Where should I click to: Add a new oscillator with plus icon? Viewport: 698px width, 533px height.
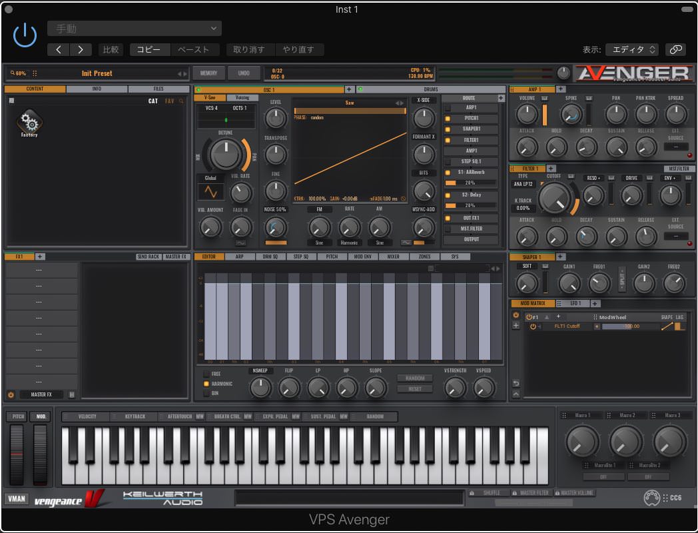point(350,89)
